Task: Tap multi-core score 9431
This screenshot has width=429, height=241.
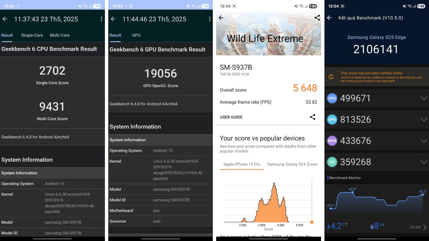Action: coord(52,106)
